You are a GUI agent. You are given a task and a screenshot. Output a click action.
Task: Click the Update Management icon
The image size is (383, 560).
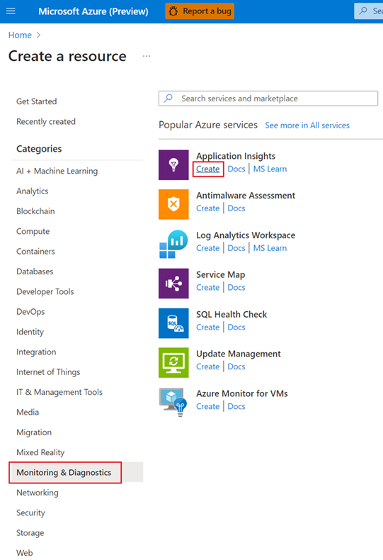pos(173,362)
